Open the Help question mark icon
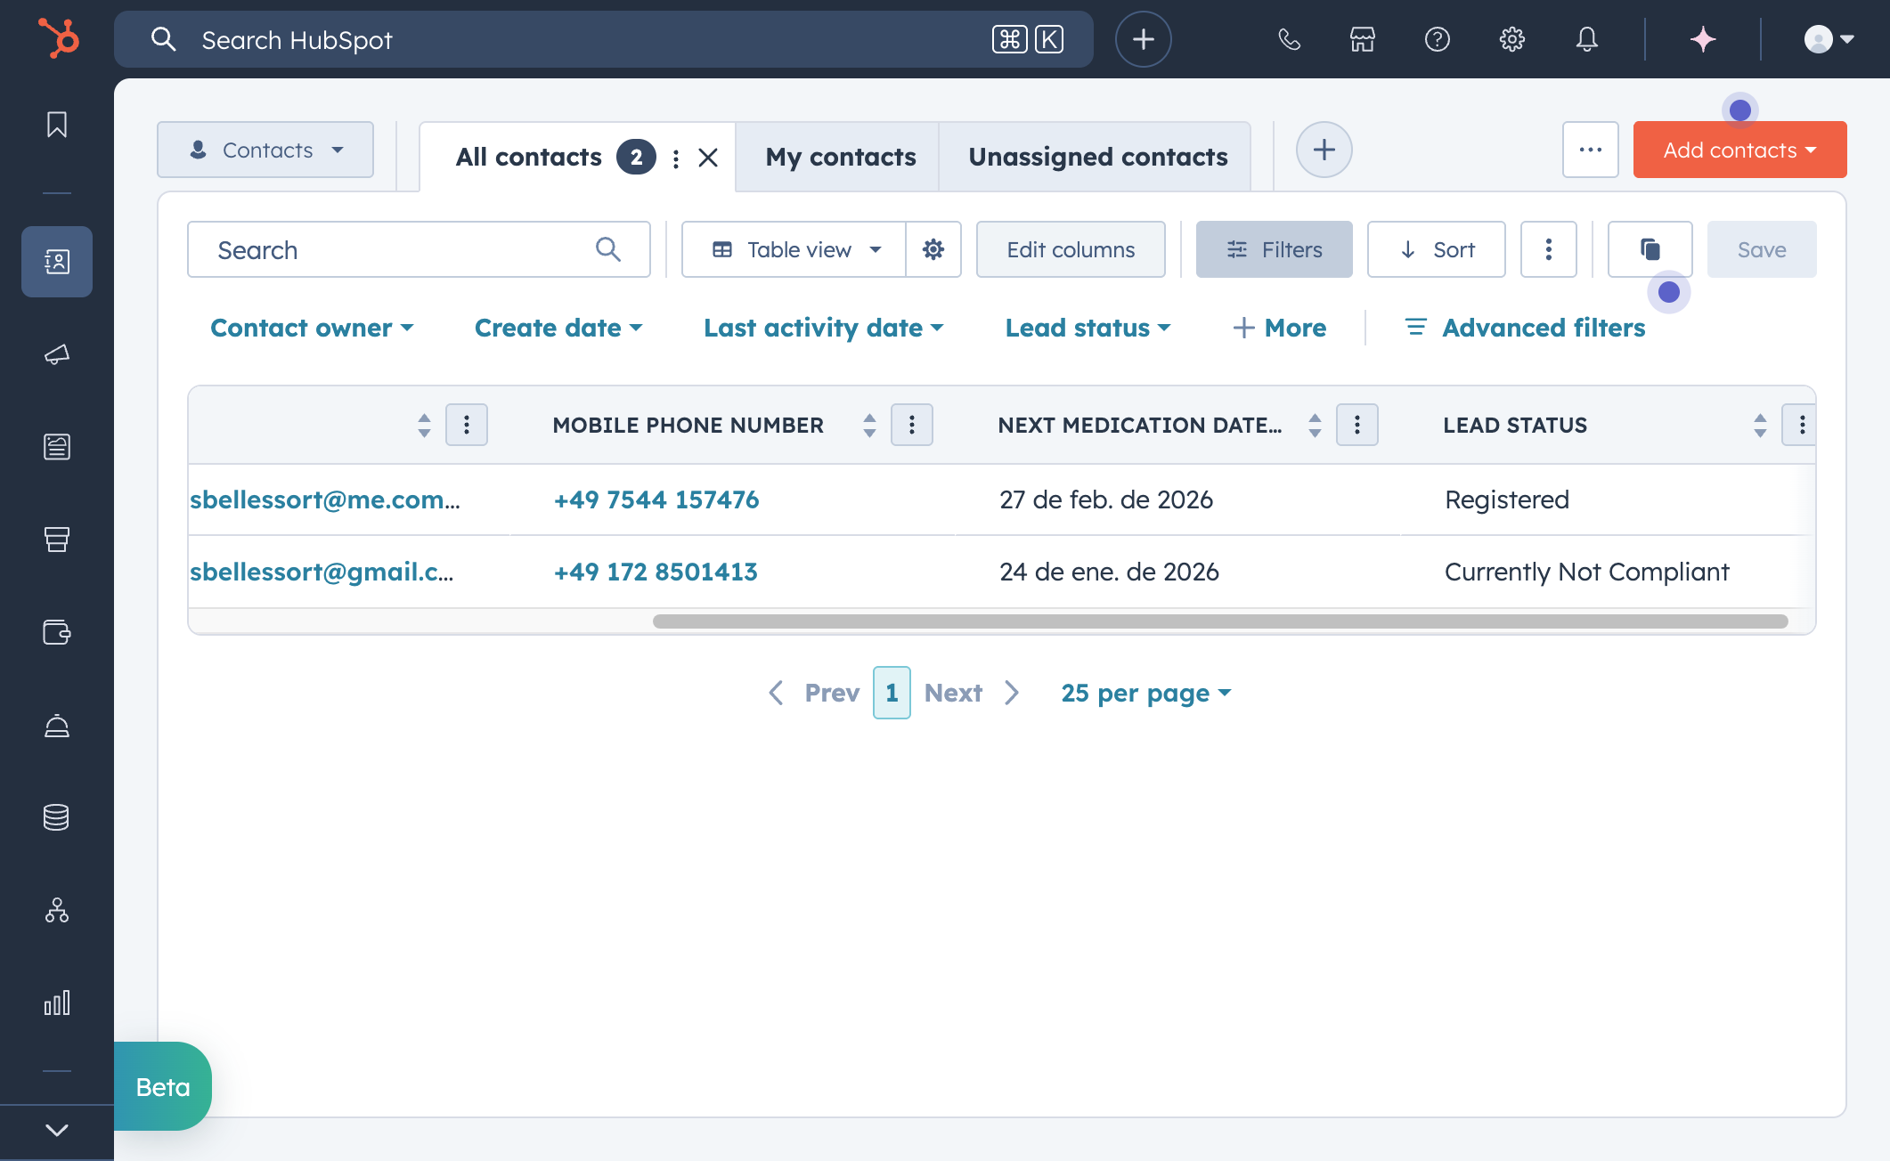Screen dimensions: 1890x1161 tap(1438, 39)
